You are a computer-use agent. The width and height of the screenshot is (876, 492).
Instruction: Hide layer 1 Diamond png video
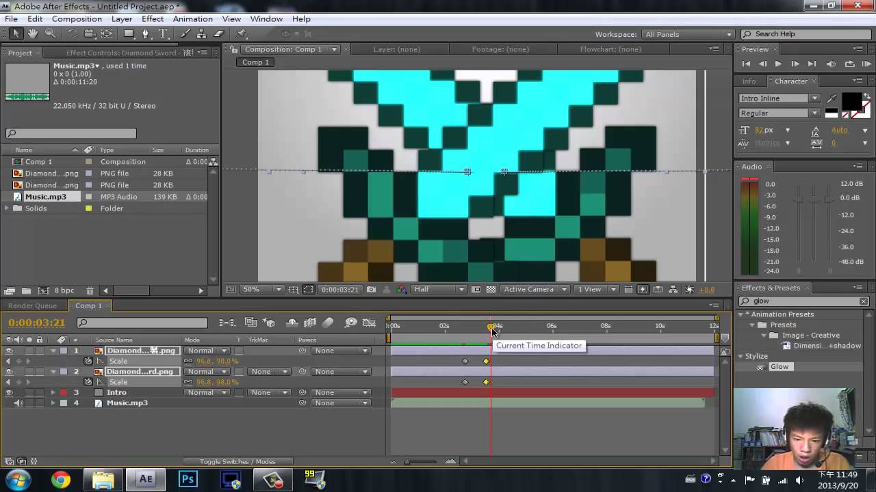pos(9,351)
